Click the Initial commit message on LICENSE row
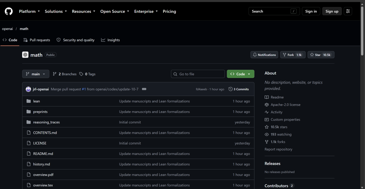 130,143
